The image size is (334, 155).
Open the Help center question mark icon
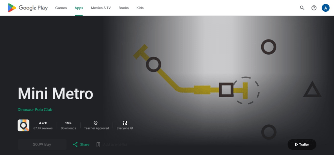[x=314, y=8]
